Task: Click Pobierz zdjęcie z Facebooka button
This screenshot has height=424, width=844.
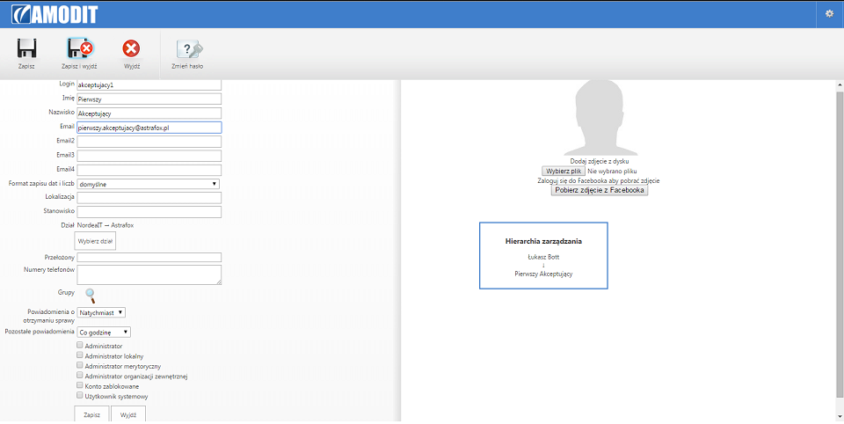Action: click(x=600, y=190)
